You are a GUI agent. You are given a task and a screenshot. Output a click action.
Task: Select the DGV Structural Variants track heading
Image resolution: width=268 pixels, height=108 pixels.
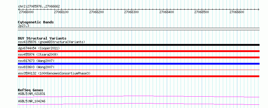pyautogui.click(x=42, y=38)
